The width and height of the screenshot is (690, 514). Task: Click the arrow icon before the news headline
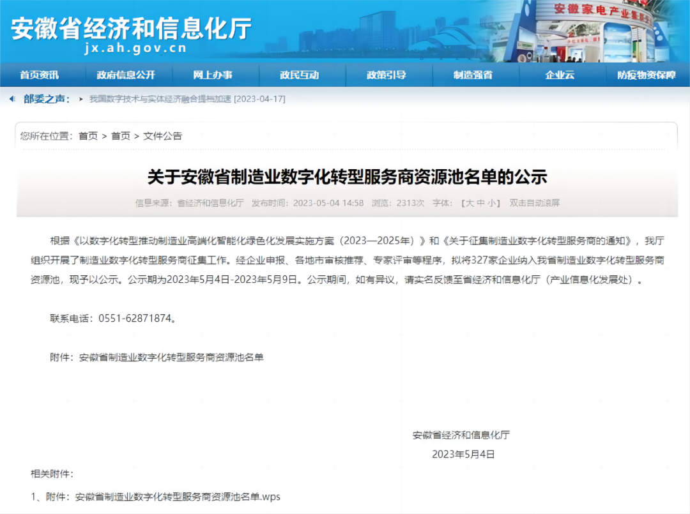80,100
